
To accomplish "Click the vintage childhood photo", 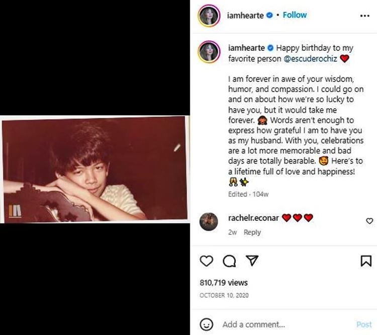I will pyautogui.click(x=96, y=169).
